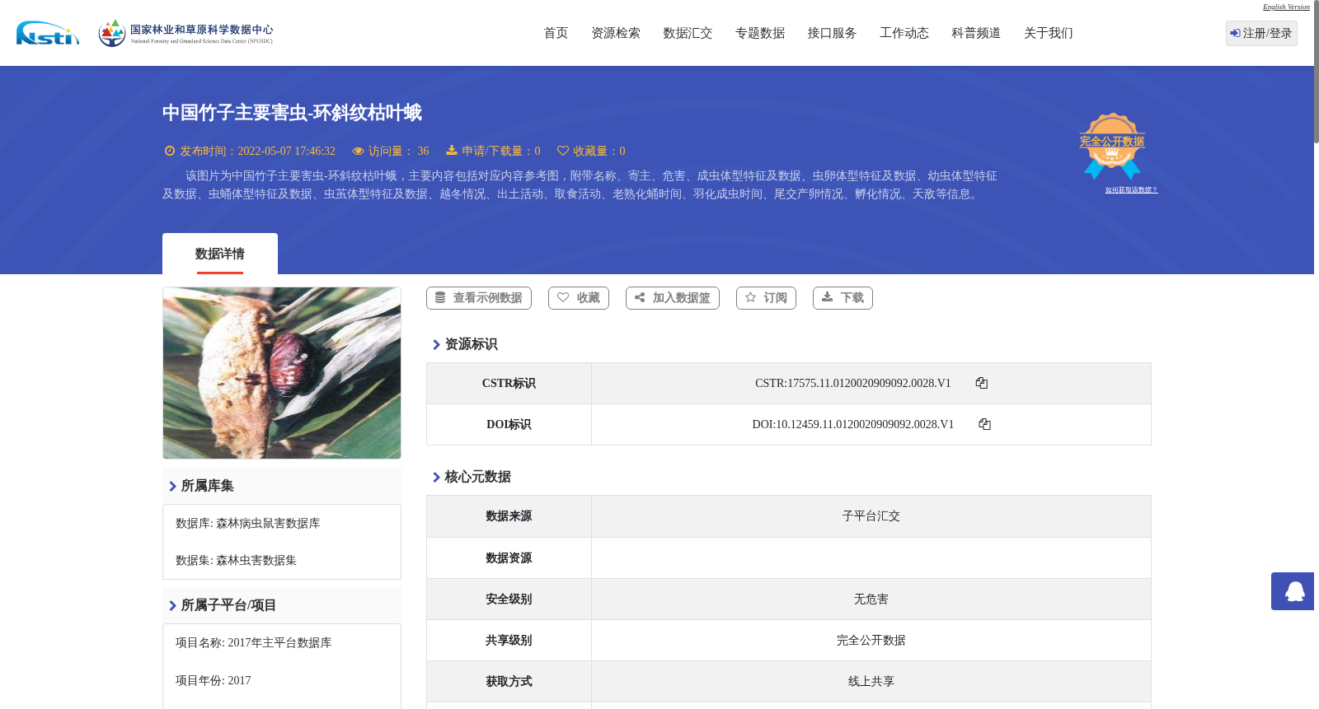Collapse the 所属子平台/项目 section chevron
This screenshot has width=1319, height=709.
(172, 606)
